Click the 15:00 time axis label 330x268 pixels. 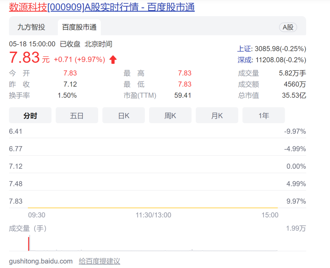(x=270, y=215)
